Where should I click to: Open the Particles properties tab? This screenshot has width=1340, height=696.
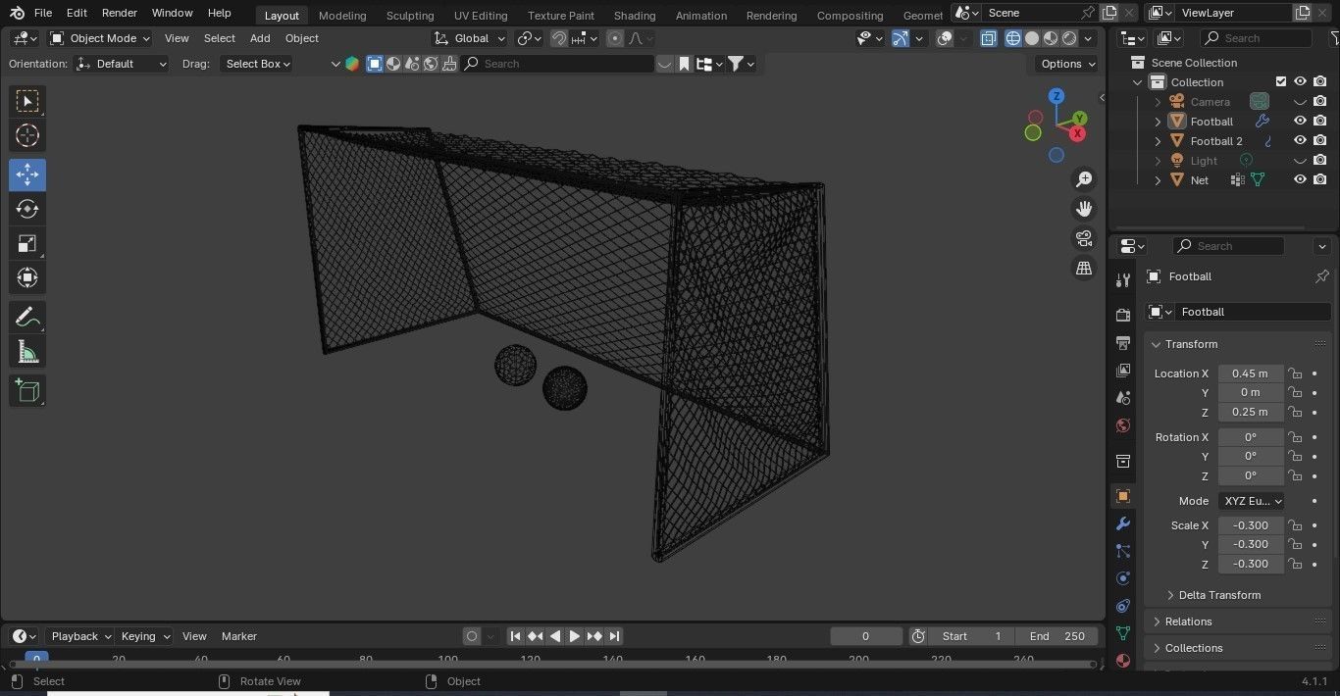tap(1123, 551)
